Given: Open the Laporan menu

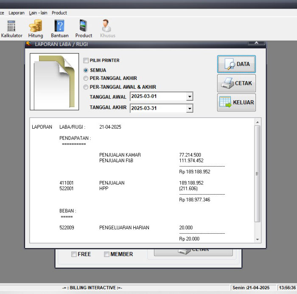Looking at the screenshot, I should click(x=17, y=13).
